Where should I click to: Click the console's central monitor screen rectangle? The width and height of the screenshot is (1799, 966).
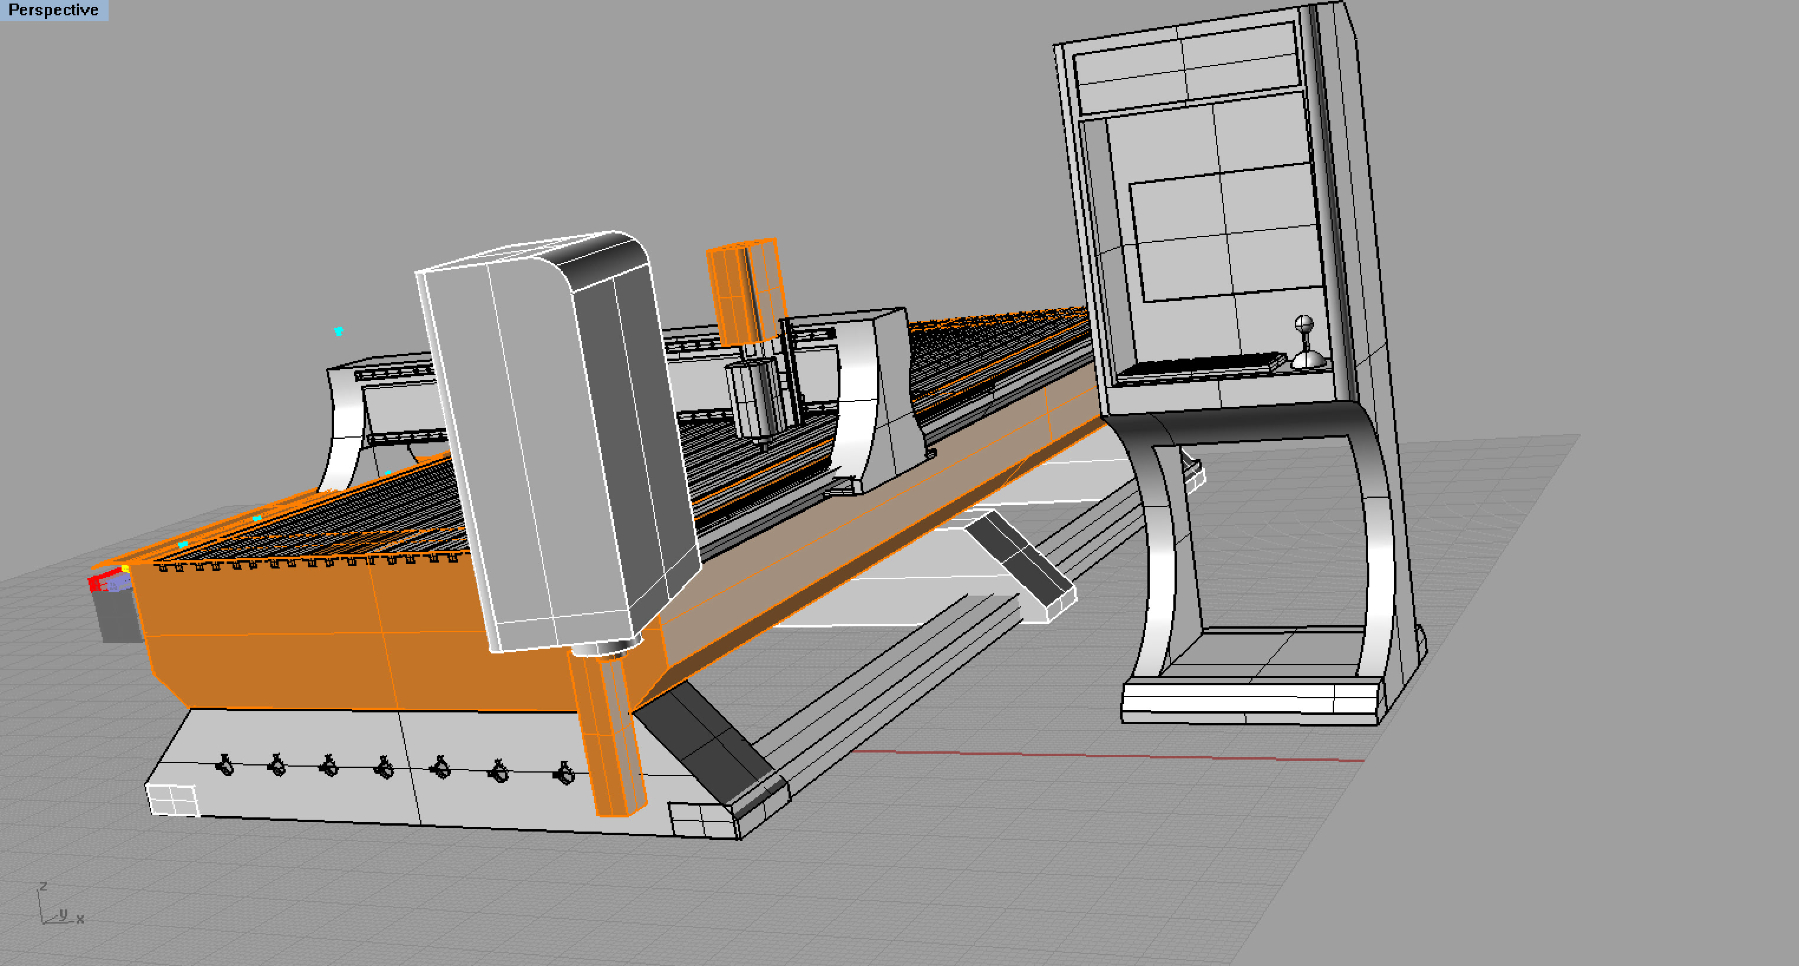[1226, 234]
